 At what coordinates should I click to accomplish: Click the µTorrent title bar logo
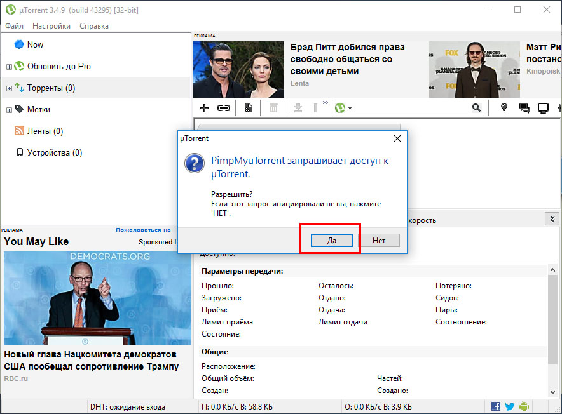tap(10, 10)
